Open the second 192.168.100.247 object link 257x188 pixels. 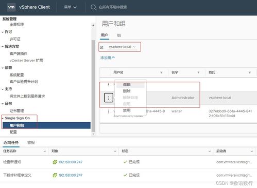coord(71,175)
